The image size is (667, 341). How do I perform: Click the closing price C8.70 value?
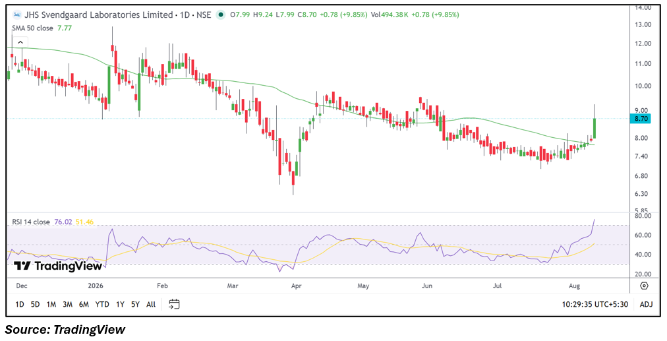(x=306, y=15)
